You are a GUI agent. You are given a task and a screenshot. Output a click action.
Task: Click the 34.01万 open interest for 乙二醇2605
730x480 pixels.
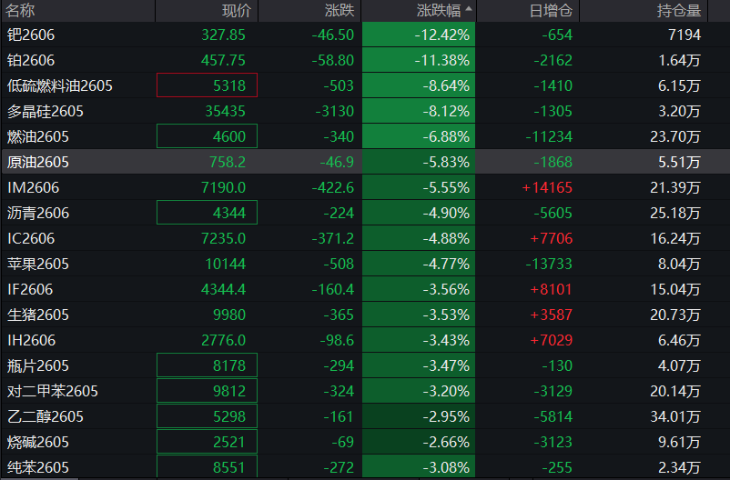coord(677,416)
